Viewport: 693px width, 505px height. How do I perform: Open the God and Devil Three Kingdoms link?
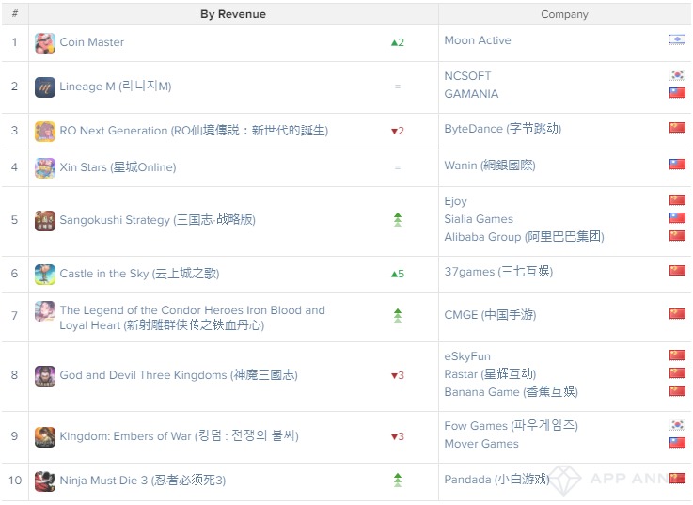point(179,375)
